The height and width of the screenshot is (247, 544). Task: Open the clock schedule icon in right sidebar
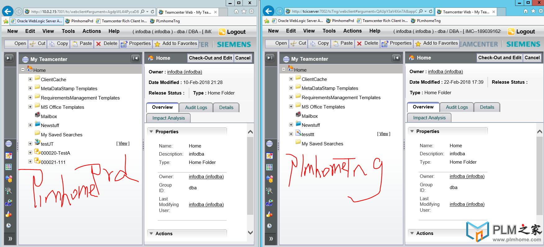click(x=270, y=226)
